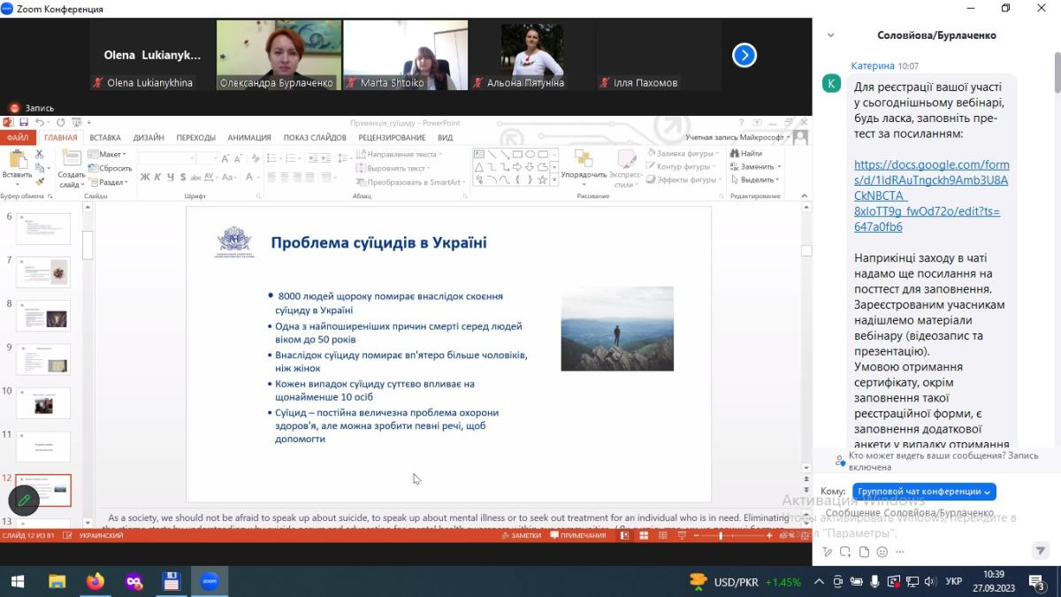The height and width of the screenshot is (597, 1061).
Task: Toggle italic (К) formatting in ribbon
Action: coord(157,177)
